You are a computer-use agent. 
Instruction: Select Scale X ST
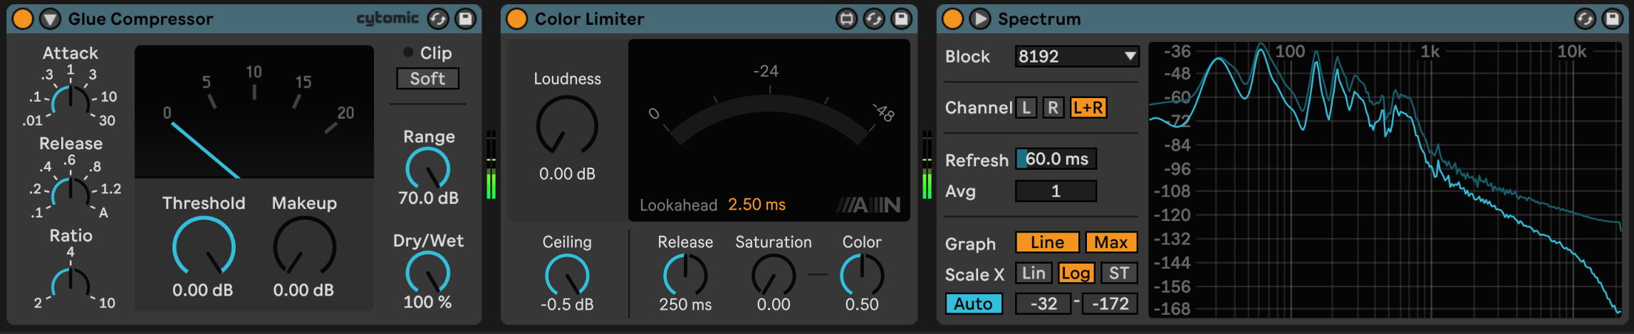(1119, 274)
